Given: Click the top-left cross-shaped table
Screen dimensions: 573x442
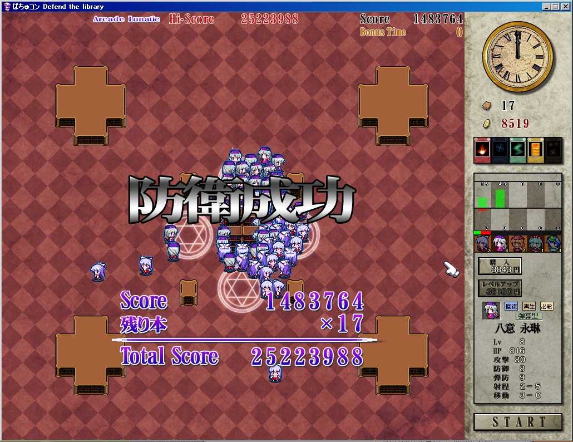Looking at the screenshot, I should [91, 105].
